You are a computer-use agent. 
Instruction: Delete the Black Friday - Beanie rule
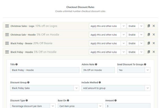click(154, 43)
